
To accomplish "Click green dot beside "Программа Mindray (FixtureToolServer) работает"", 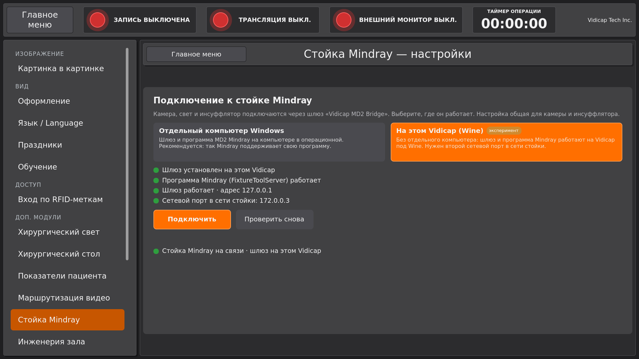I will click(x=156, y=180).
